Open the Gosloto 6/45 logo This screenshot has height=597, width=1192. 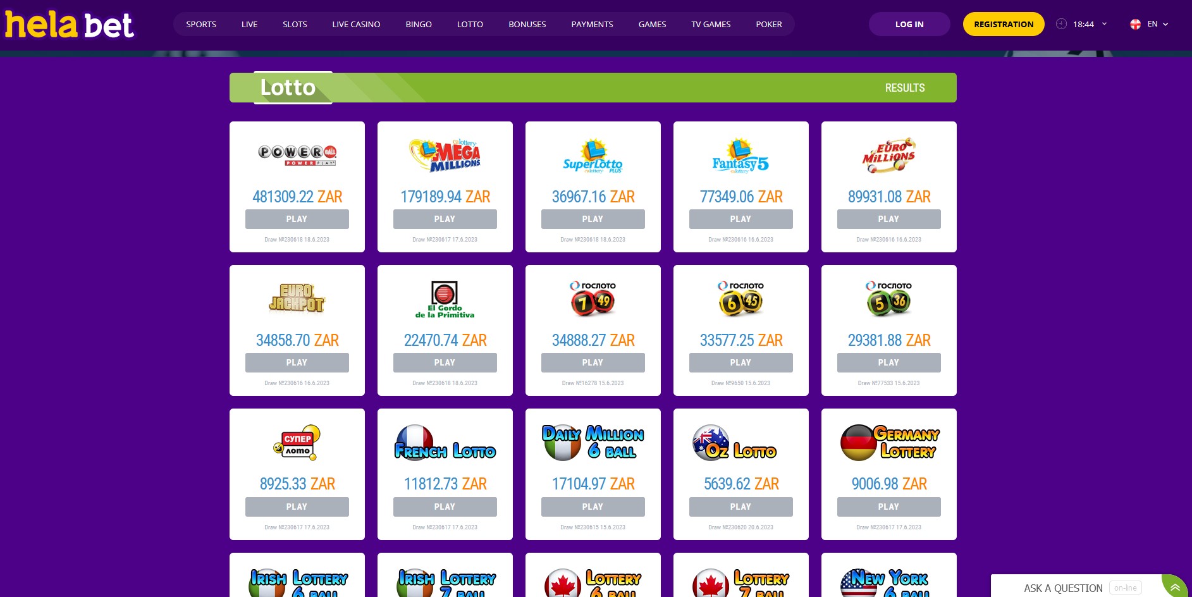click(740, 298)
